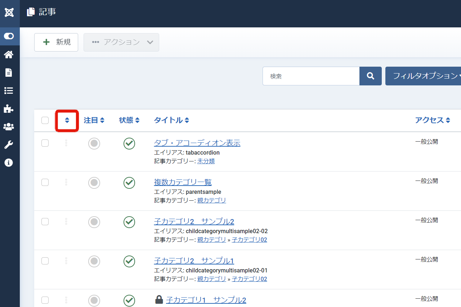461x307 pixels.
Task: Check the 子カテゴリ2 サンプル2 row checkbox
Action: click(x=45, y=222)
